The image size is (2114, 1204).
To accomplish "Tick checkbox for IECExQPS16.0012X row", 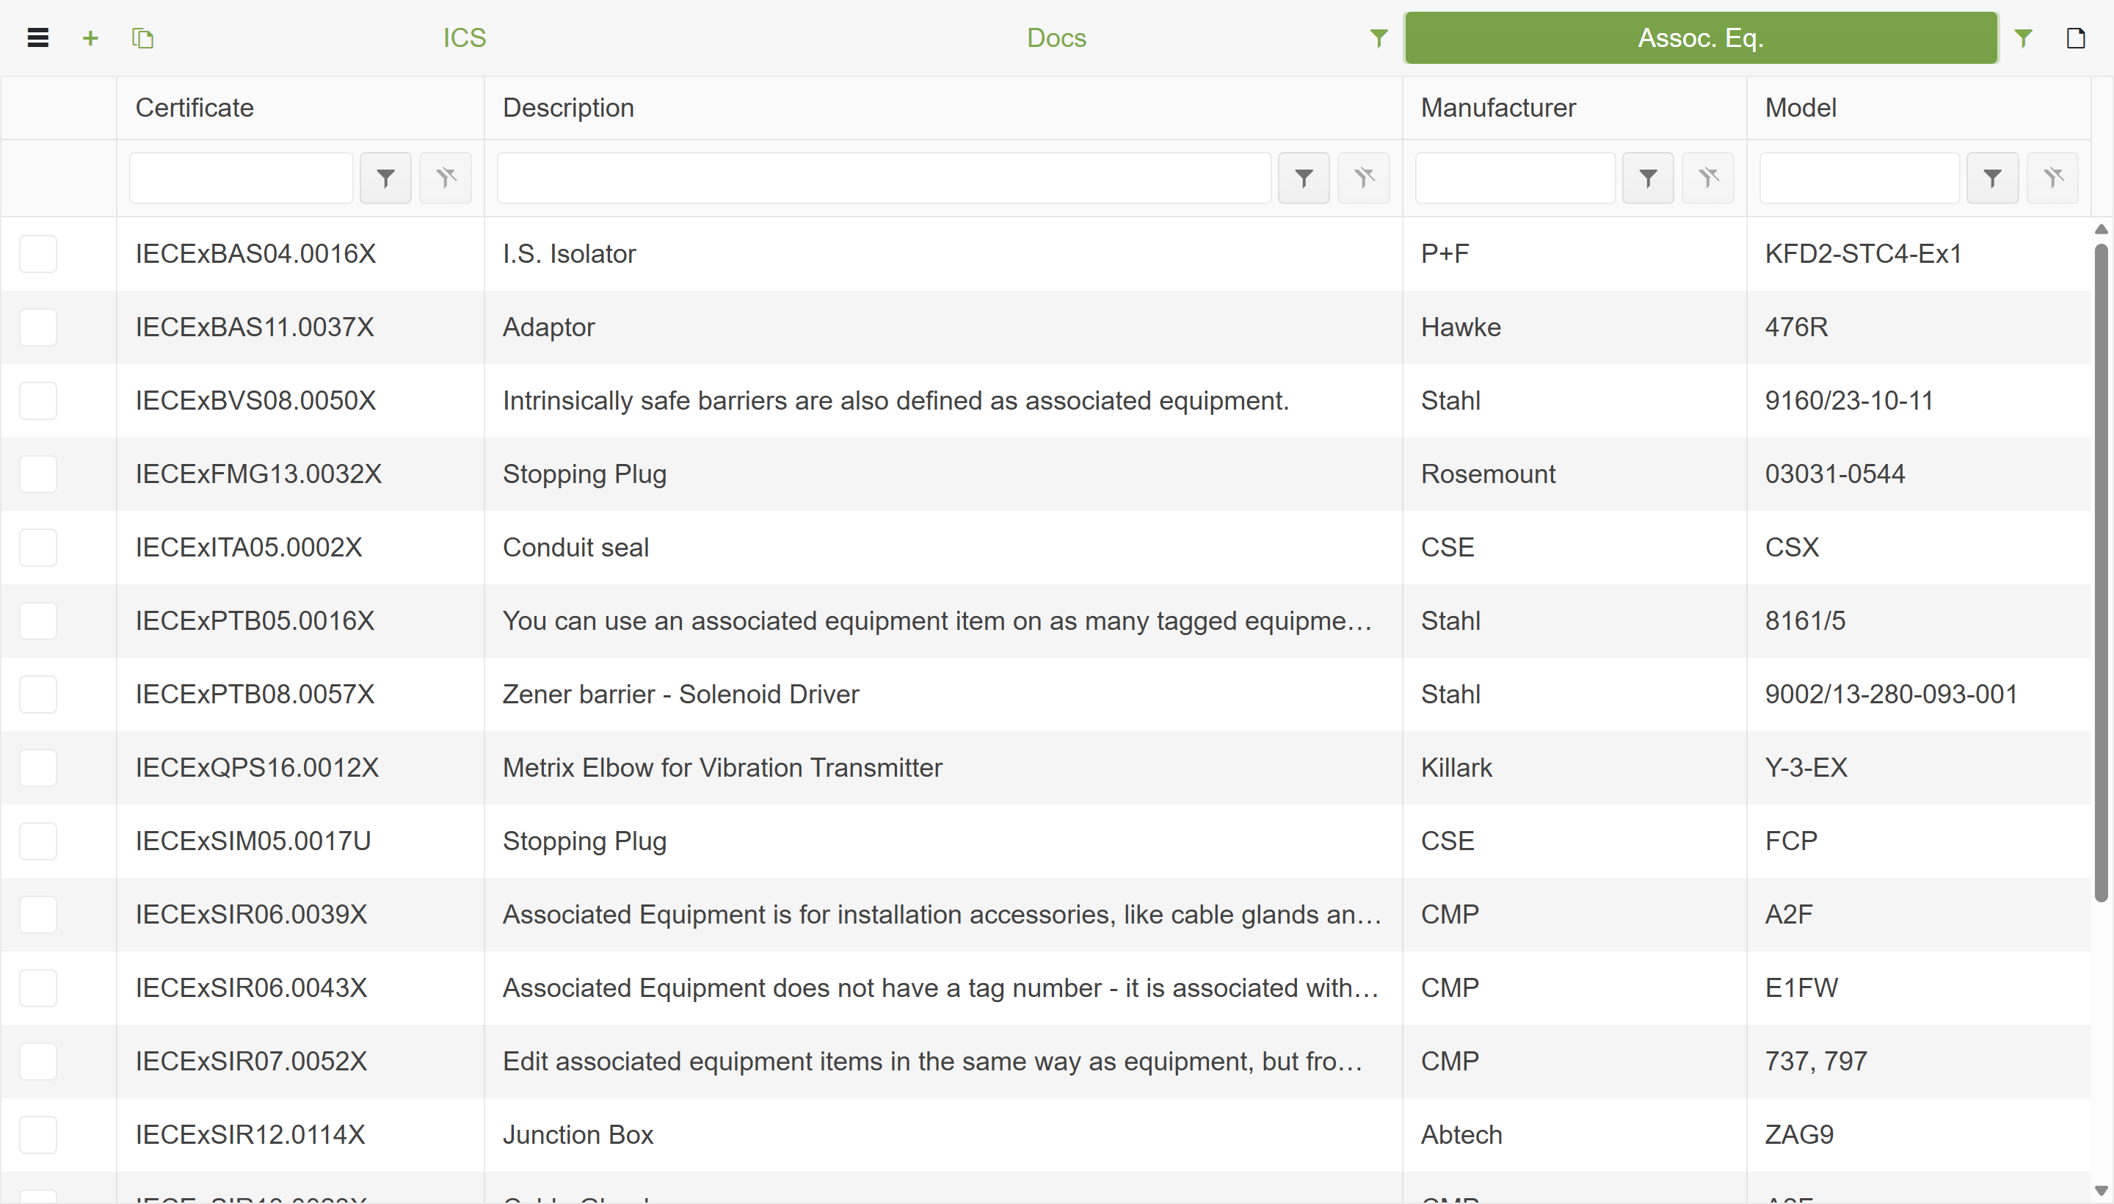I will click(x=38, y=768).
